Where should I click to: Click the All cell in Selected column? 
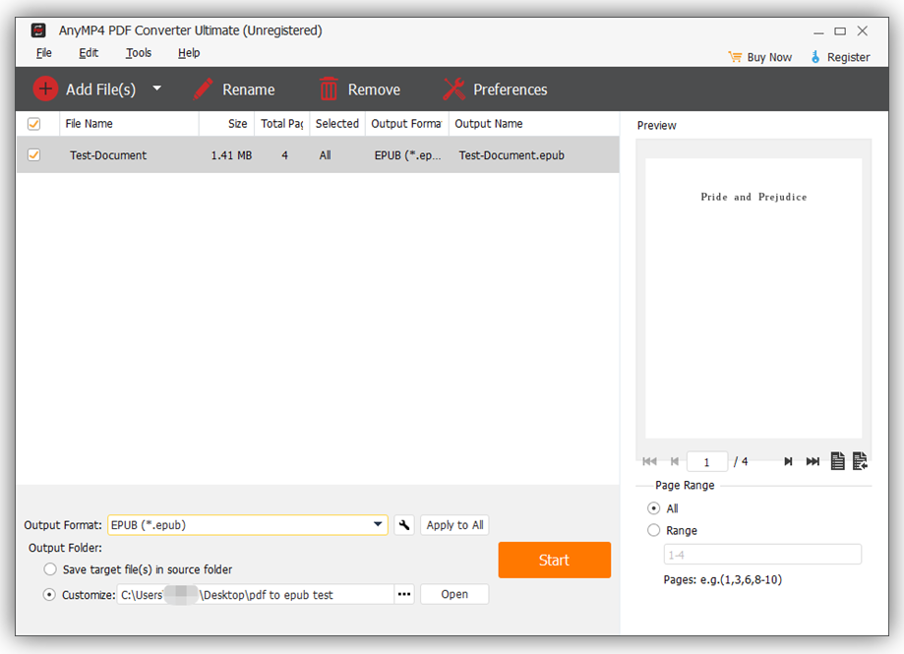pos(326,155)
